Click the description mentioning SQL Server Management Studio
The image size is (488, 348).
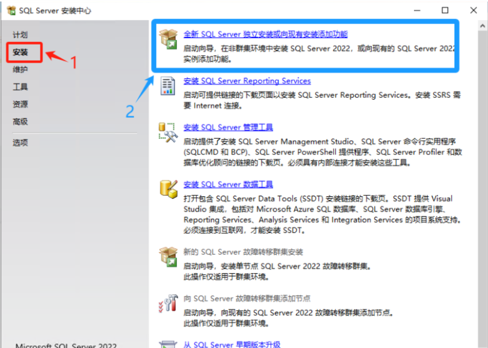point(323,152)
